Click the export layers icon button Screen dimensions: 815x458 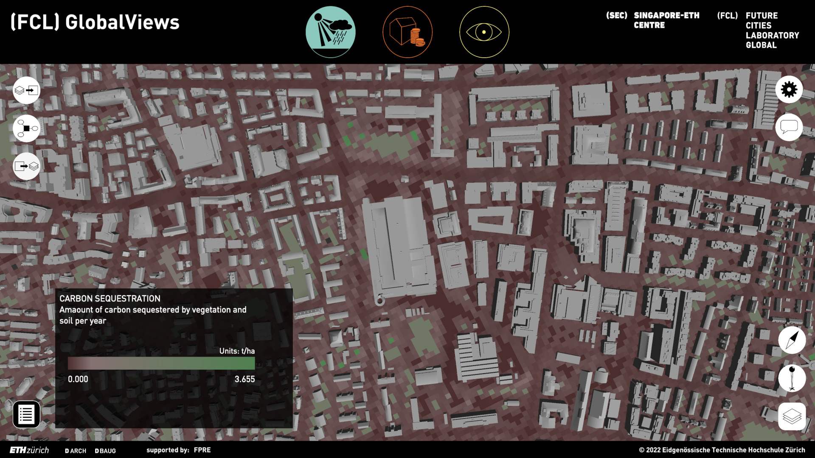26,166
